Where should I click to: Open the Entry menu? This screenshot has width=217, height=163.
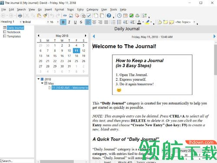click(x=80, y=10)
